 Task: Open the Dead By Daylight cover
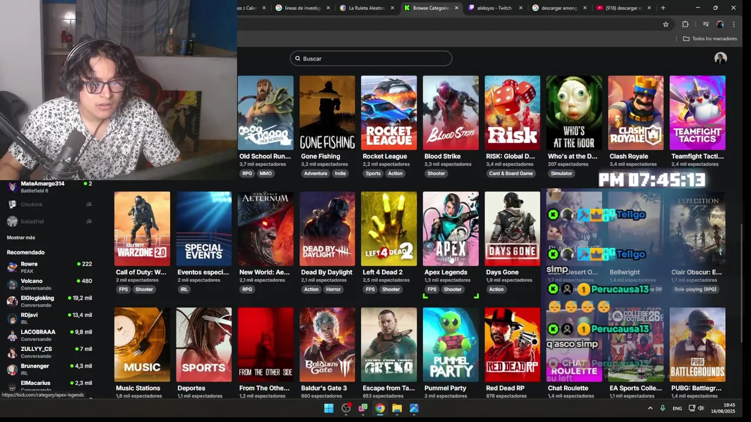(x=327, y=229)
